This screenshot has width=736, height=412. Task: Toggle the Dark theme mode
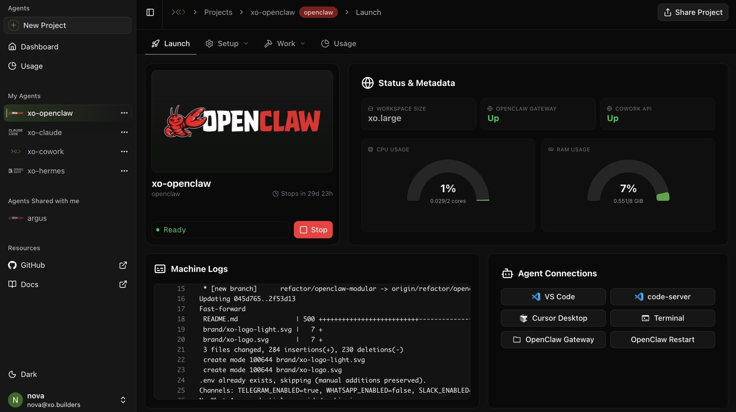pos(23,374)
